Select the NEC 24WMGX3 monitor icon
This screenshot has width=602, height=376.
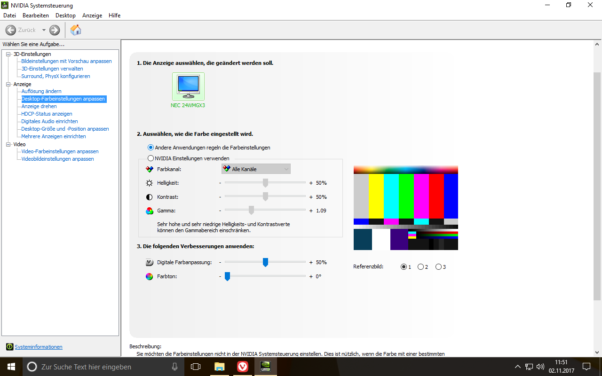point(188,86)
